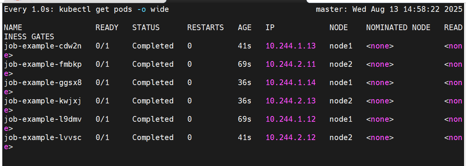Image resolution: width=466 pixels, height=166 pixels.
Task: Click pod name job-example-kwjxj
Action: coord(43,101)
